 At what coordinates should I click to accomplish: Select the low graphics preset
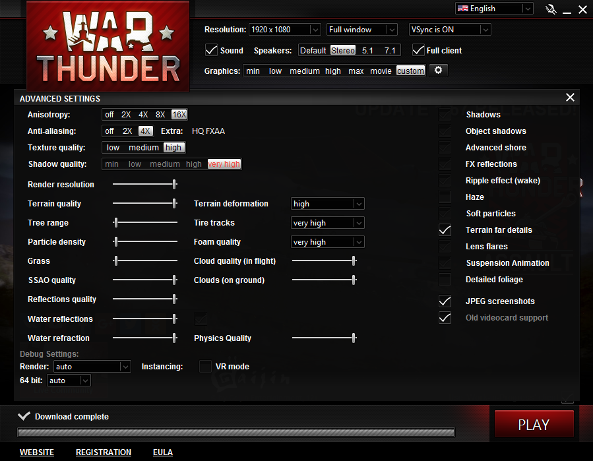point(275,71)
